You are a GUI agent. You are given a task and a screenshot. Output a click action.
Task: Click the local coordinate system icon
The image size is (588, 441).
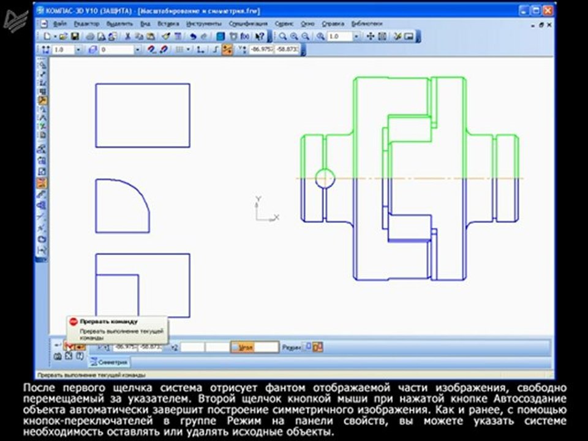click(x=201, y=50)
